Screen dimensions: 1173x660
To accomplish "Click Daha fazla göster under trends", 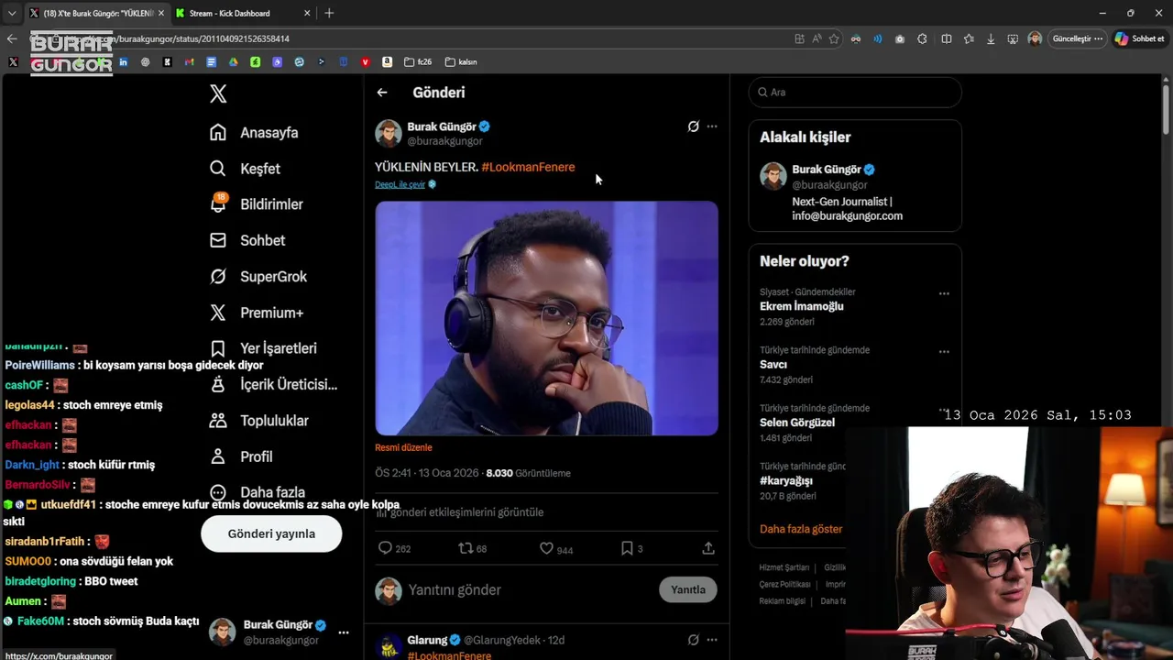I will click(801, 529).
